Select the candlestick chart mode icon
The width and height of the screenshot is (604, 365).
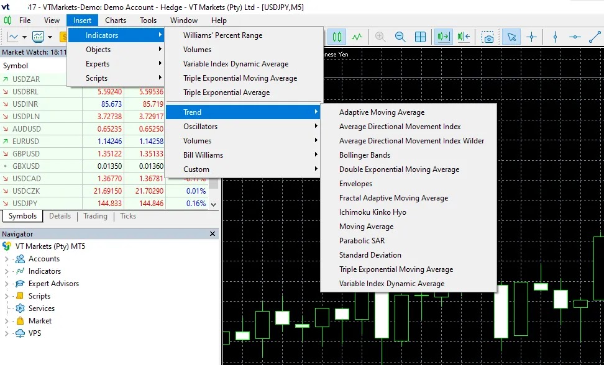click(337, 37)
